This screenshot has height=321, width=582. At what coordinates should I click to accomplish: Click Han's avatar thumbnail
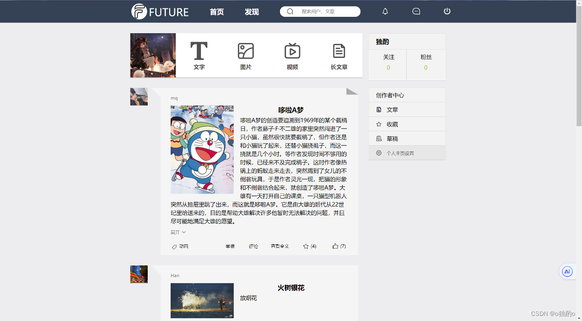click(x=139, y=274)
